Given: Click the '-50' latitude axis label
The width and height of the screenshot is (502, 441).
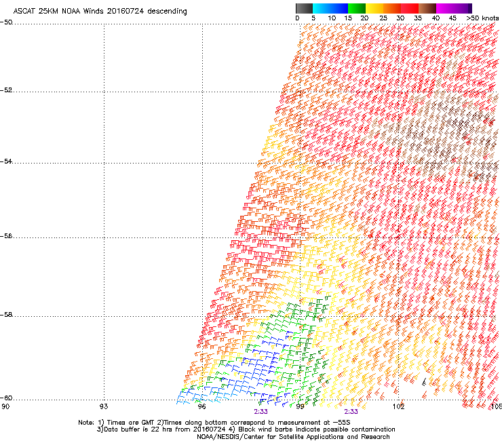Looking at the screenshot, I should coord(6,22).
